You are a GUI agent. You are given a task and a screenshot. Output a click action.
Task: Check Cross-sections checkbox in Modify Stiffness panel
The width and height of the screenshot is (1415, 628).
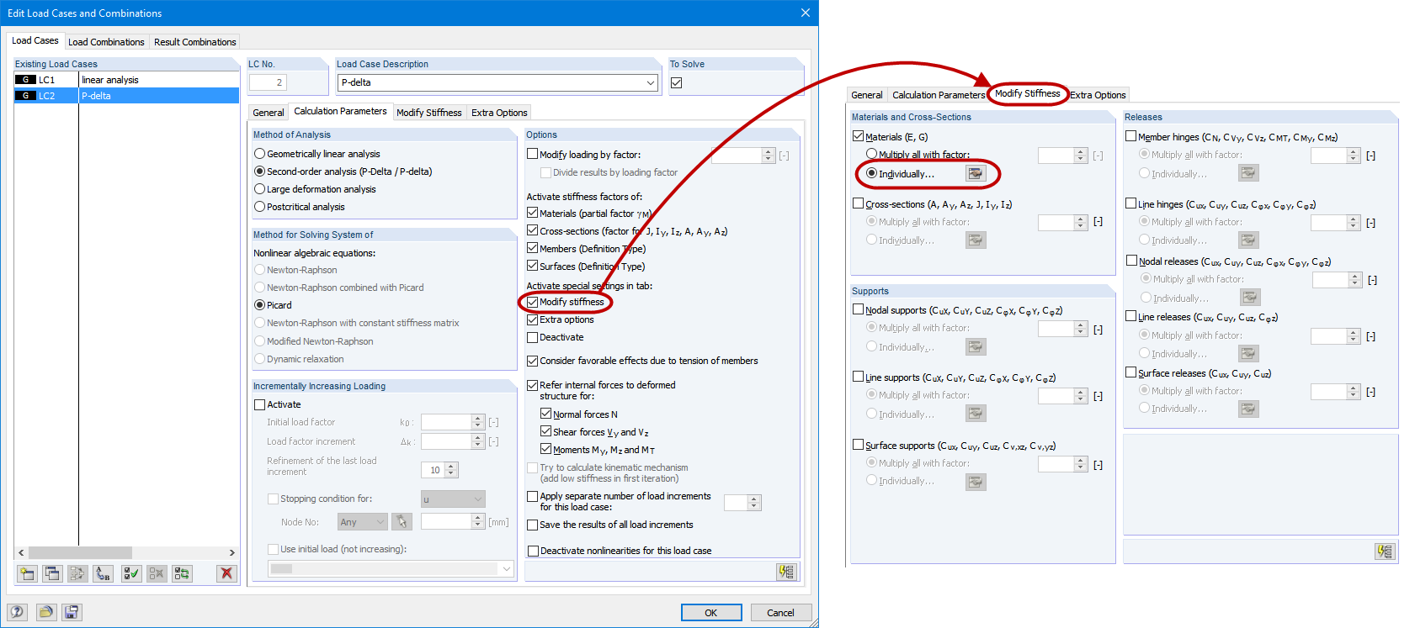(859, 203)
